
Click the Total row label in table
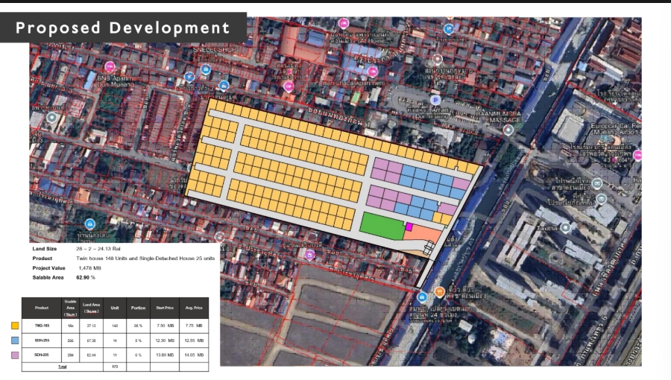62,367
